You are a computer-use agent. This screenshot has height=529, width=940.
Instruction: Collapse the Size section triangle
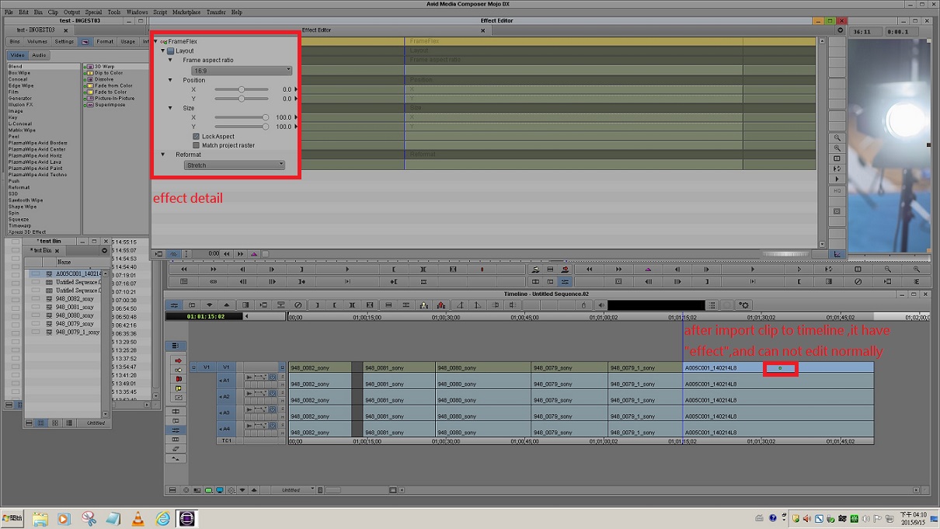point(171,108)
